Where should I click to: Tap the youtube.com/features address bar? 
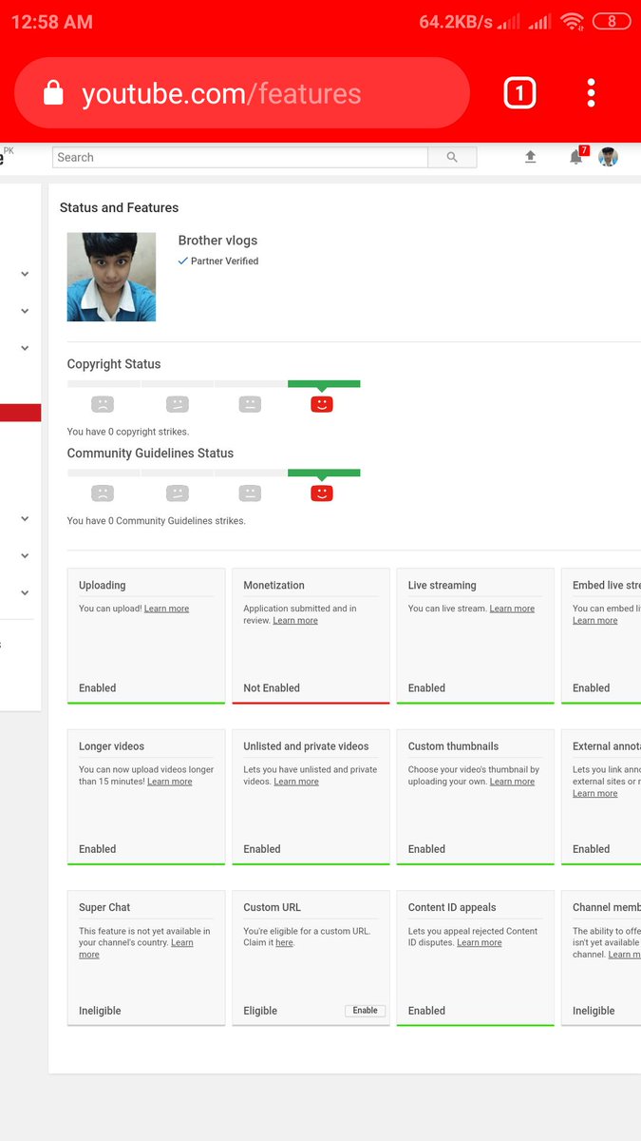click(x=242, y=93)
